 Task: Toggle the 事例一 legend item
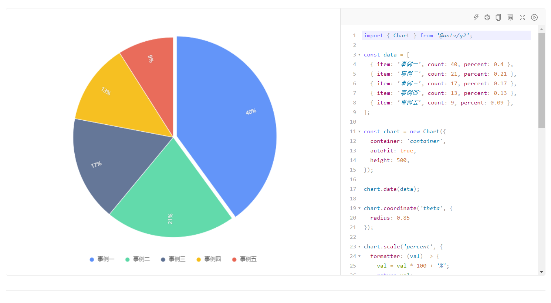point(102,259)
